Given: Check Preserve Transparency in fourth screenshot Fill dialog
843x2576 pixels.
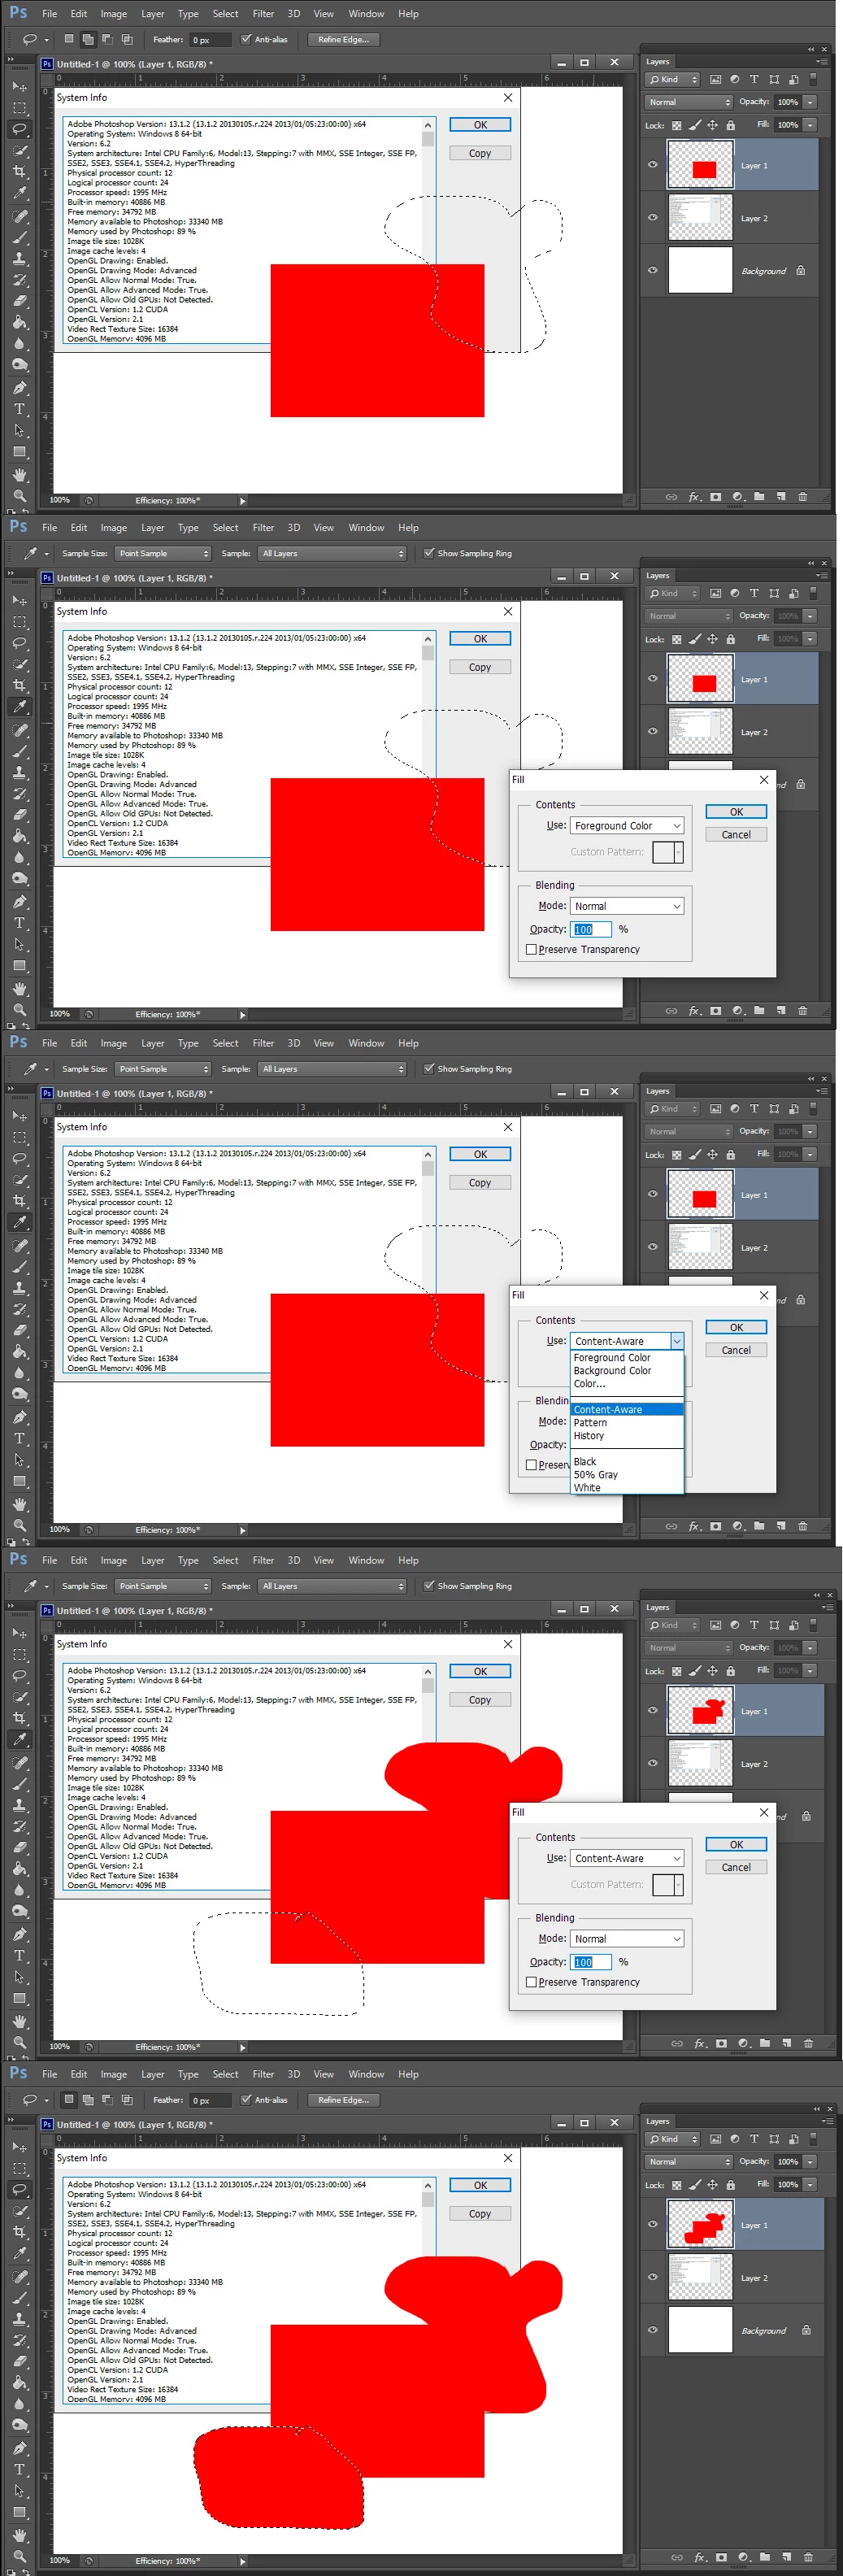Looking at the screenshot, I should pos(532,1982).
